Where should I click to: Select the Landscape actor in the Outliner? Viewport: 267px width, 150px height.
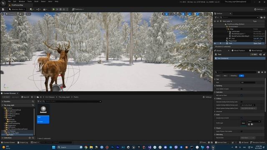[x=235, y=32]
